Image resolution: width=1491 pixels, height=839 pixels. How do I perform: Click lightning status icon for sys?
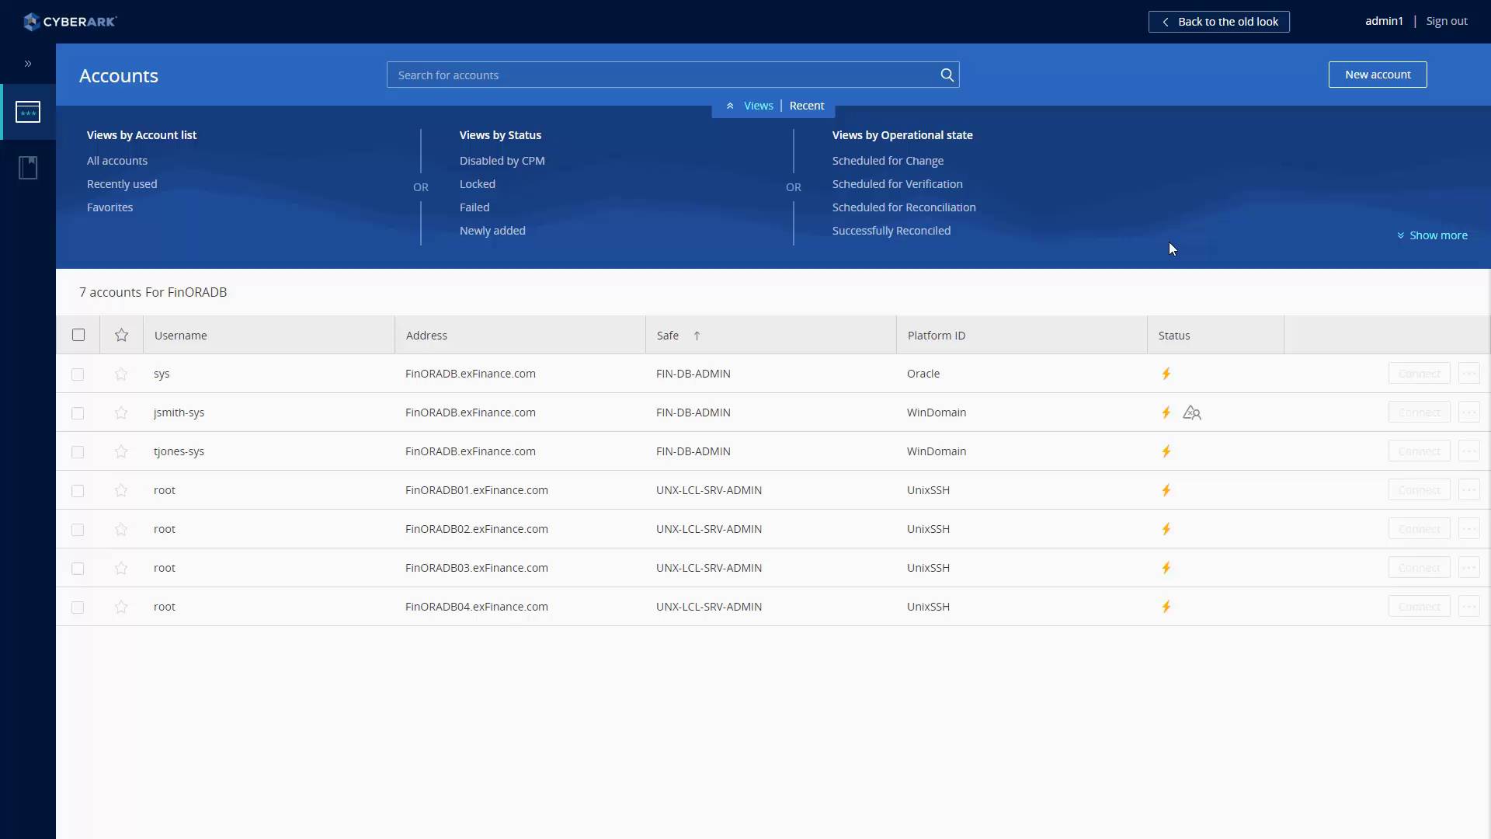pyautogui.click(x=1166, y=374)
